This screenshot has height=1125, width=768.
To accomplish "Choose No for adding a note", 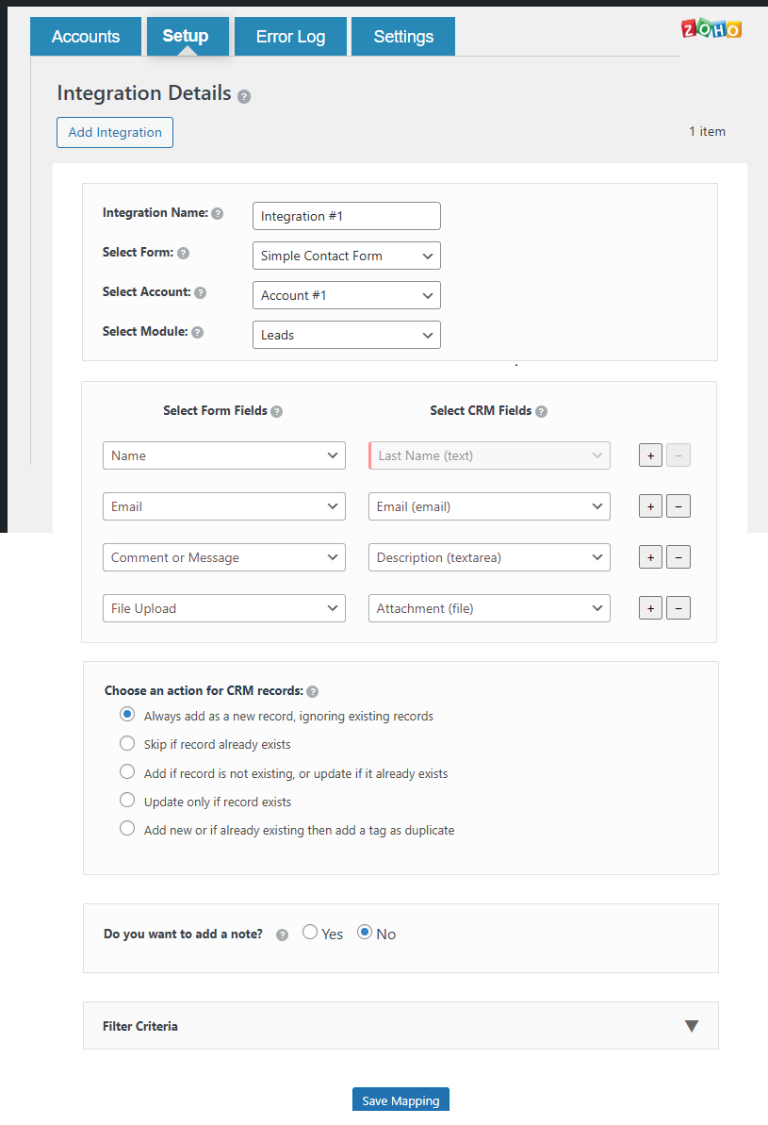I will [x=365, y=932].
